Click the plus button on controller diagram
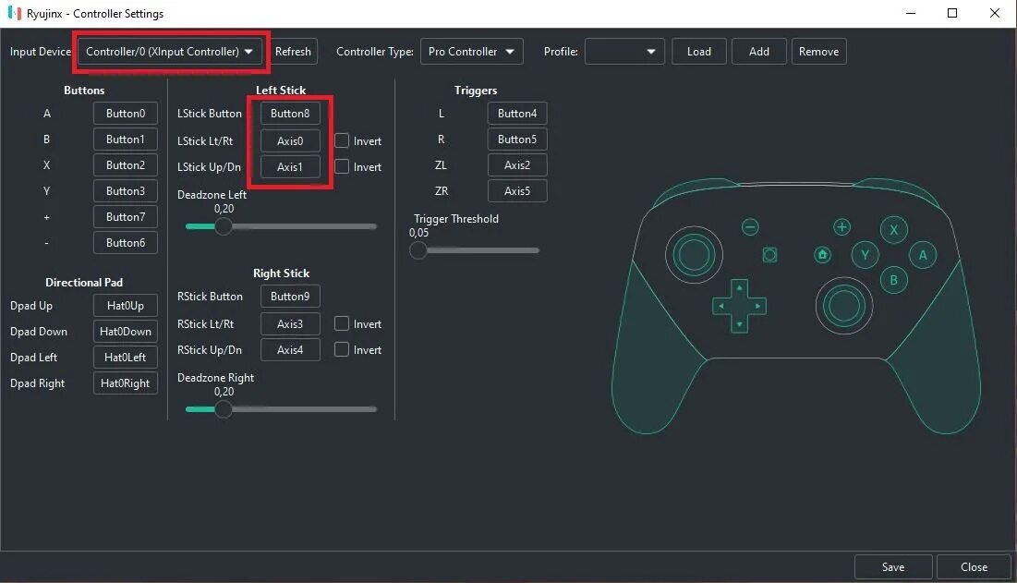 point(841,227)
